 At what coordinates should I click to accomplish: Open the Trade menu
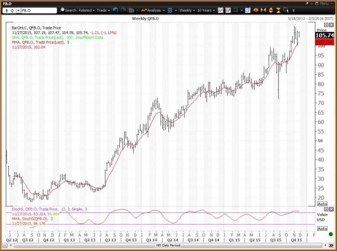pyautogui.click(x=103, y=10)
